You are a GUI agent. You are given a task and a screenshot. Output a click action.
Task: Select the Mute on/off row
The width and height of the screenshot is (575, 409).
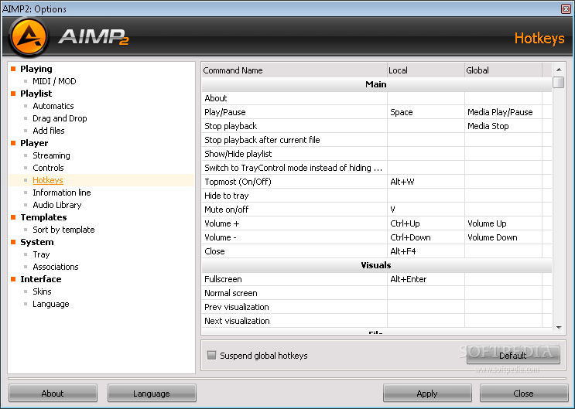[377, 210]
